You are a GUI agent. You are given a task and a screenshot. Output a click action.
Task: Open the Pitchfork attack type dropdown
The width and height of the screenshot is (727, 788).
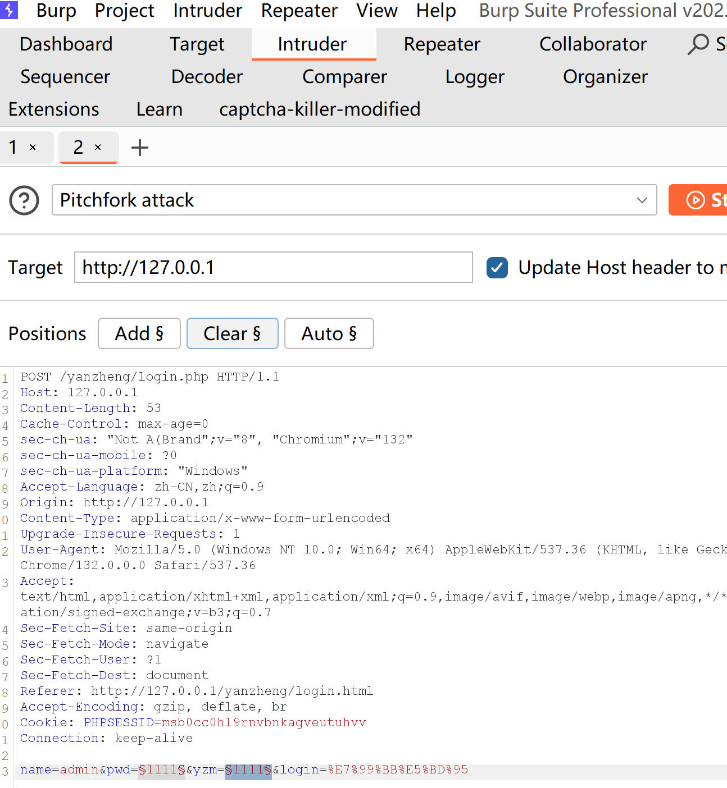355,200
